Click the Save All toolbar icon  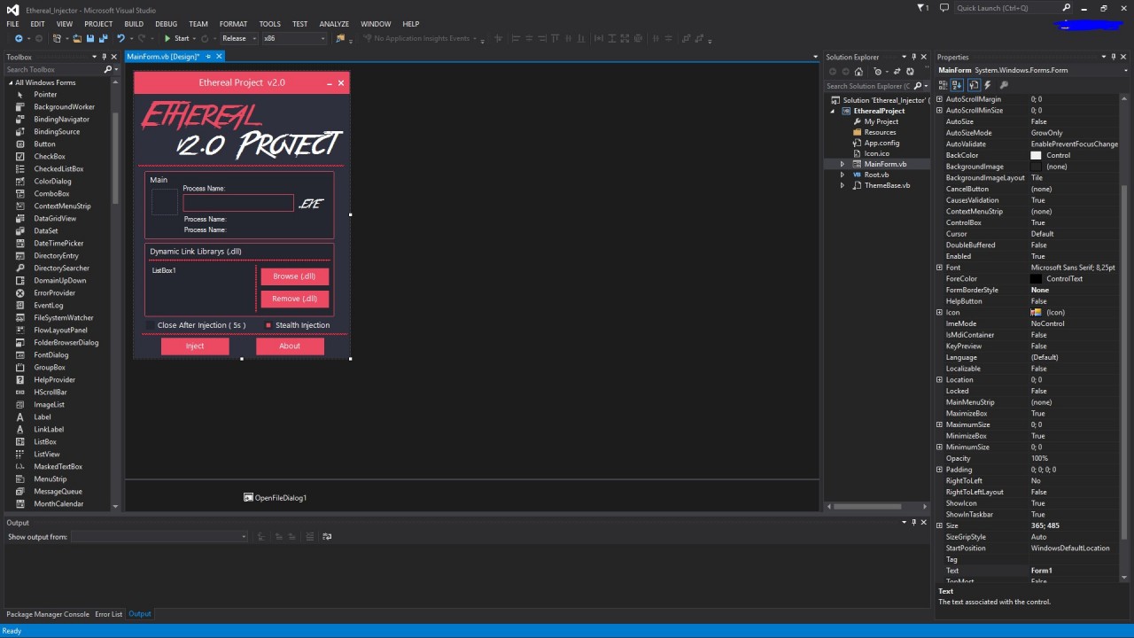[x=103, y=38]
